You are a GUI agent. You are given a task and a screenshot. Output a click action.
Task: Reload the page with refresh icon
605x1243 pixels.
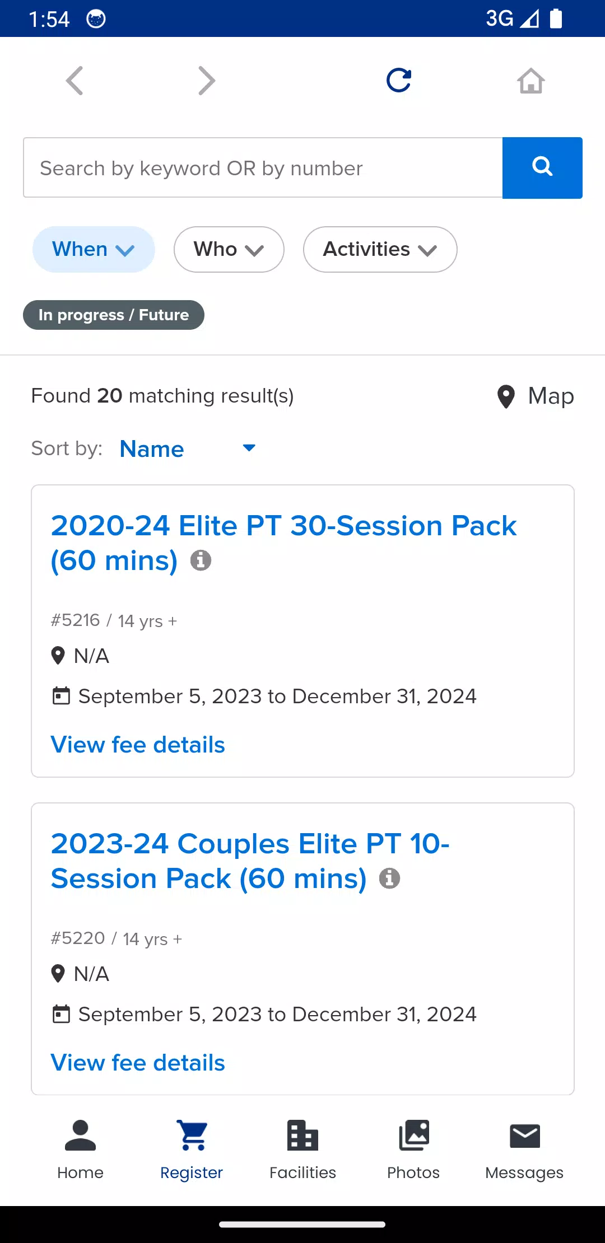point(399,81)
